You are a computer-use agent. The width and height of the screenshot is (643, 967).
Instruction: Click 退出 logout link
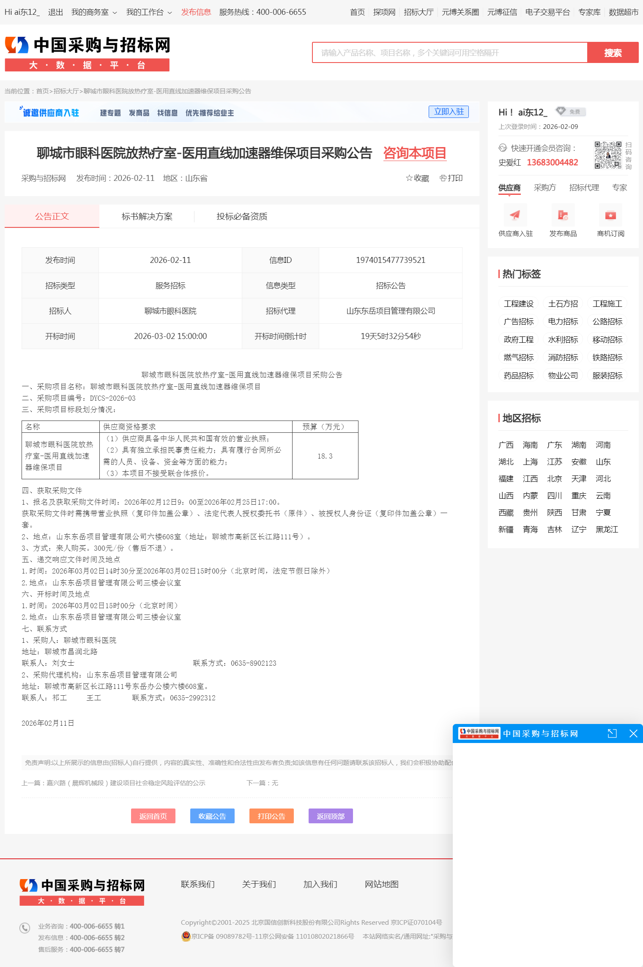[x=55, y=12]
